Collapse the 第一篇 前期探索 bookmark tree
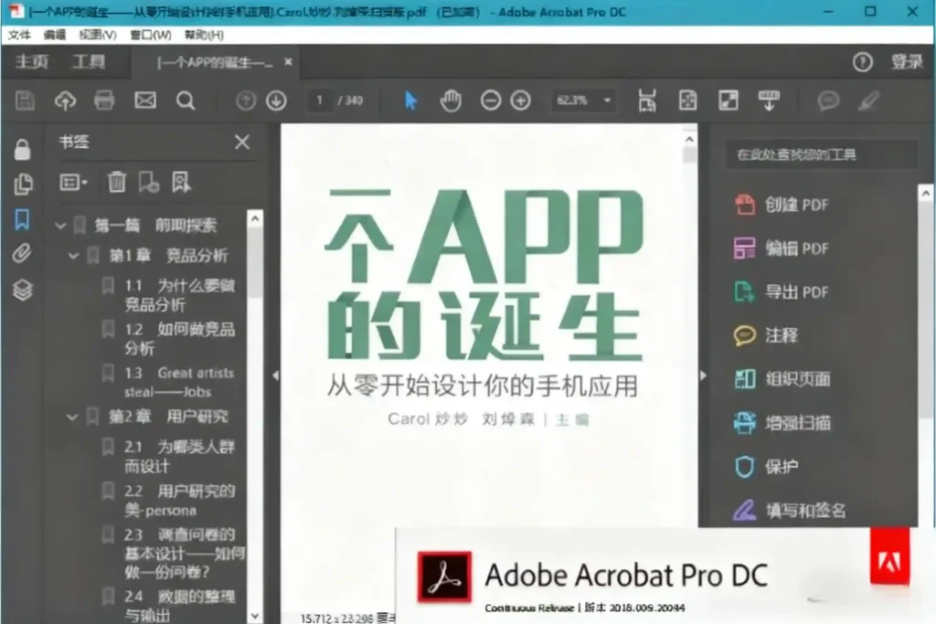This screenshot has width=936, height=624. click(x=60, y=224)
